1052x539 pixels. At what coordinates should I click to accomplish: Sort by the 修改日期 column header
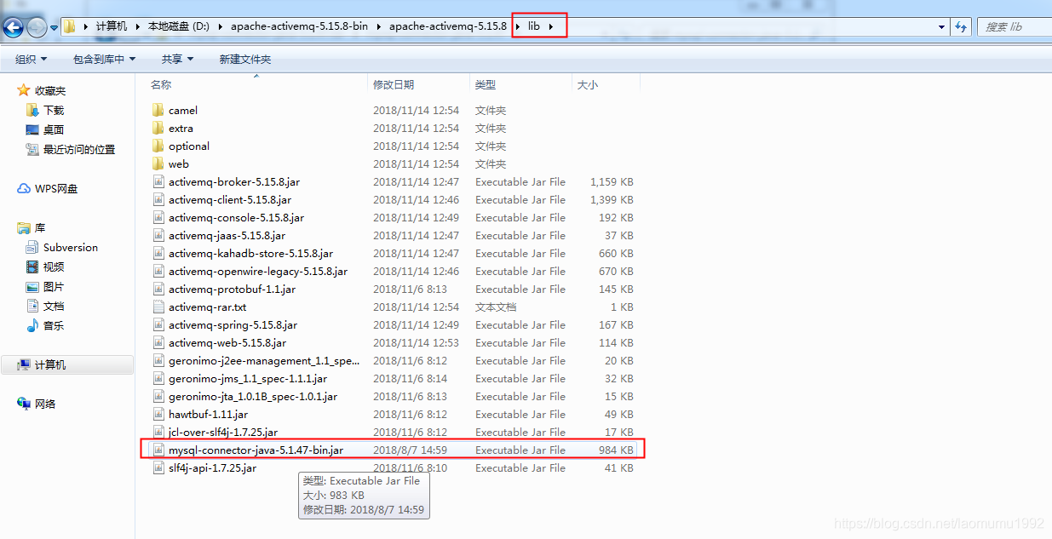pos(418,84)
